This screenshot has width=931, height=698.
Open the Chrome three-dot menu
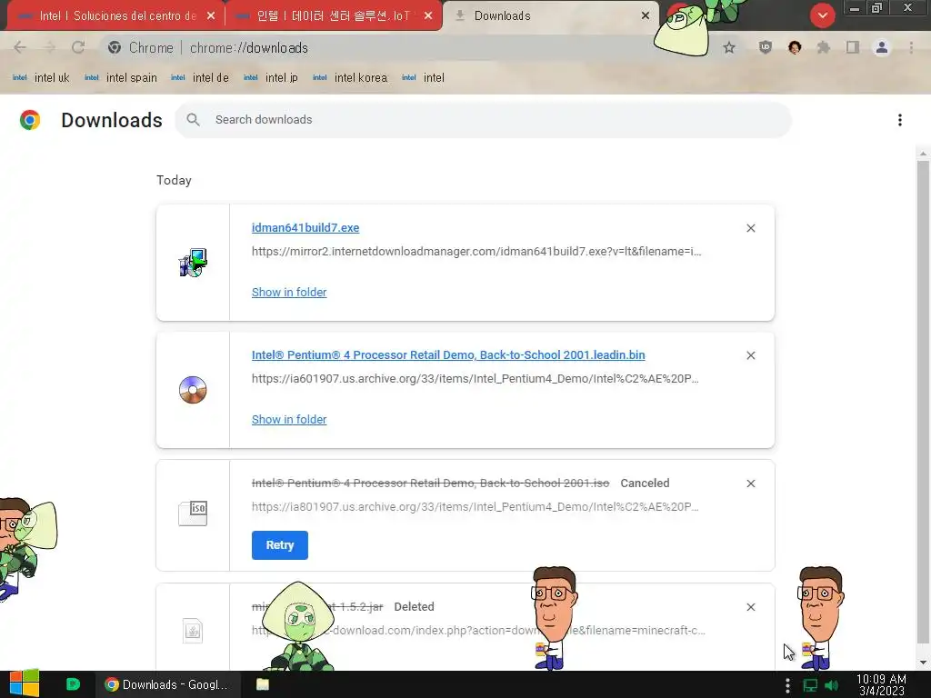pos(911,47)
